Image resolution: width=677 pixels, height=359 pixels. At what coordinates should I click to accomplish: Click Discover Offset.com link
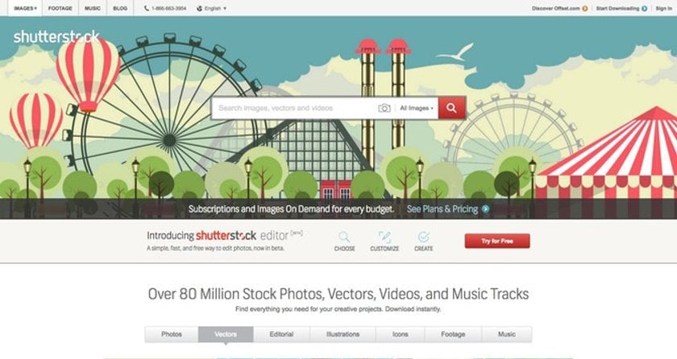tap(555, 8)
